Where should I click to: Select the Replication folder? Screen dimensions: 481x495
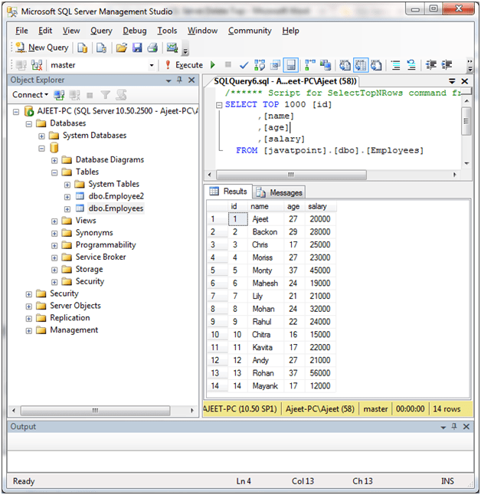click(70, 317)
